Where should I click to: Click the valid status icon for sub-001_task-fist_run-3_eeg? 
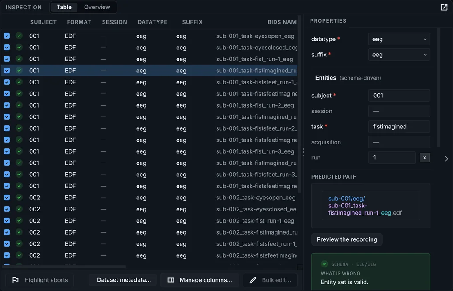click(19, 151)
